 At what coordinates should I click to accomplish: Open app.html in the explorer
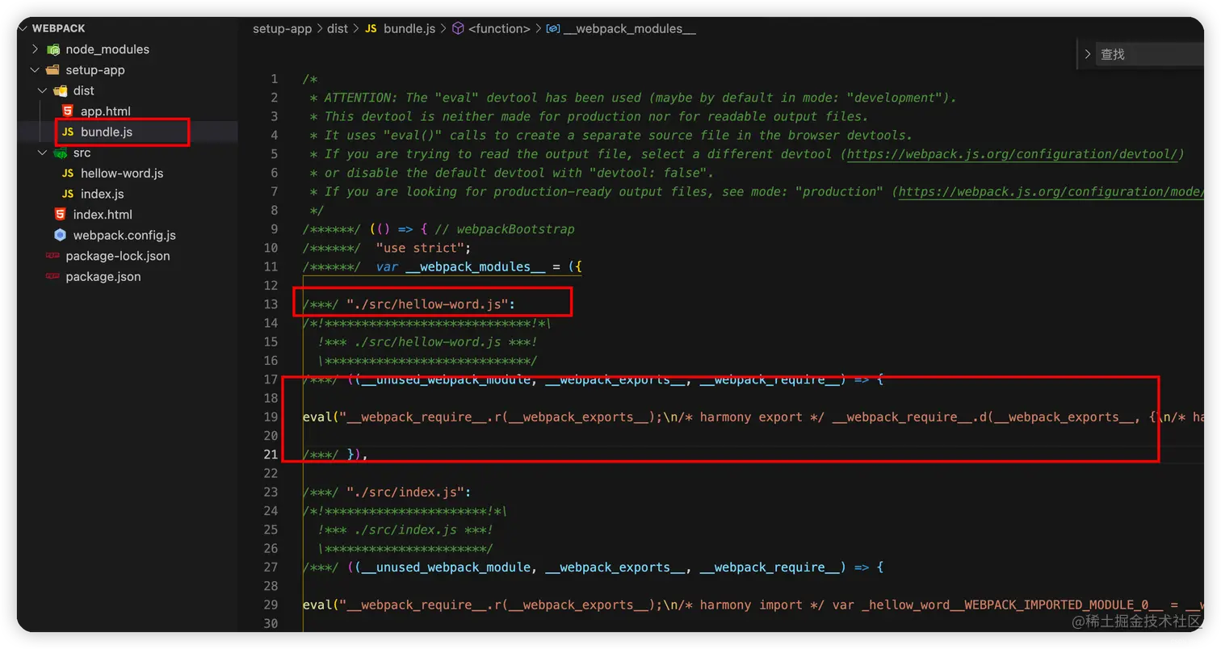click(105, 111)
